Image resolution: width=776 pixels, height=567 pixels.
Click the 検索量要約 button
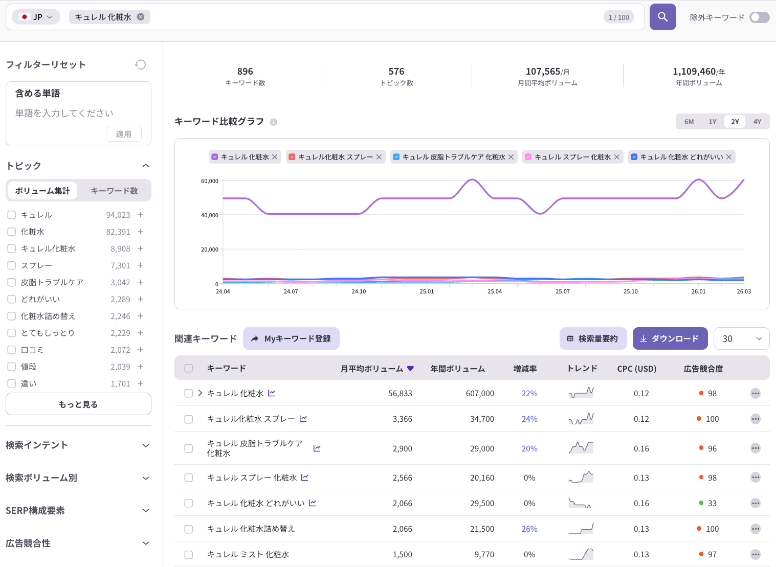593,338
